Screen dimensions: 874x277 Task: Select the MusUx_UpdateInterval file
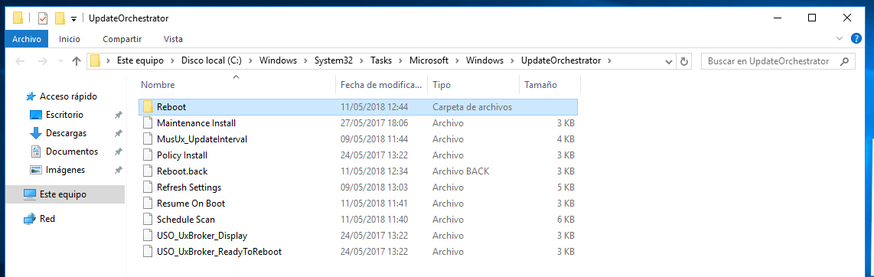pos(358,138)
